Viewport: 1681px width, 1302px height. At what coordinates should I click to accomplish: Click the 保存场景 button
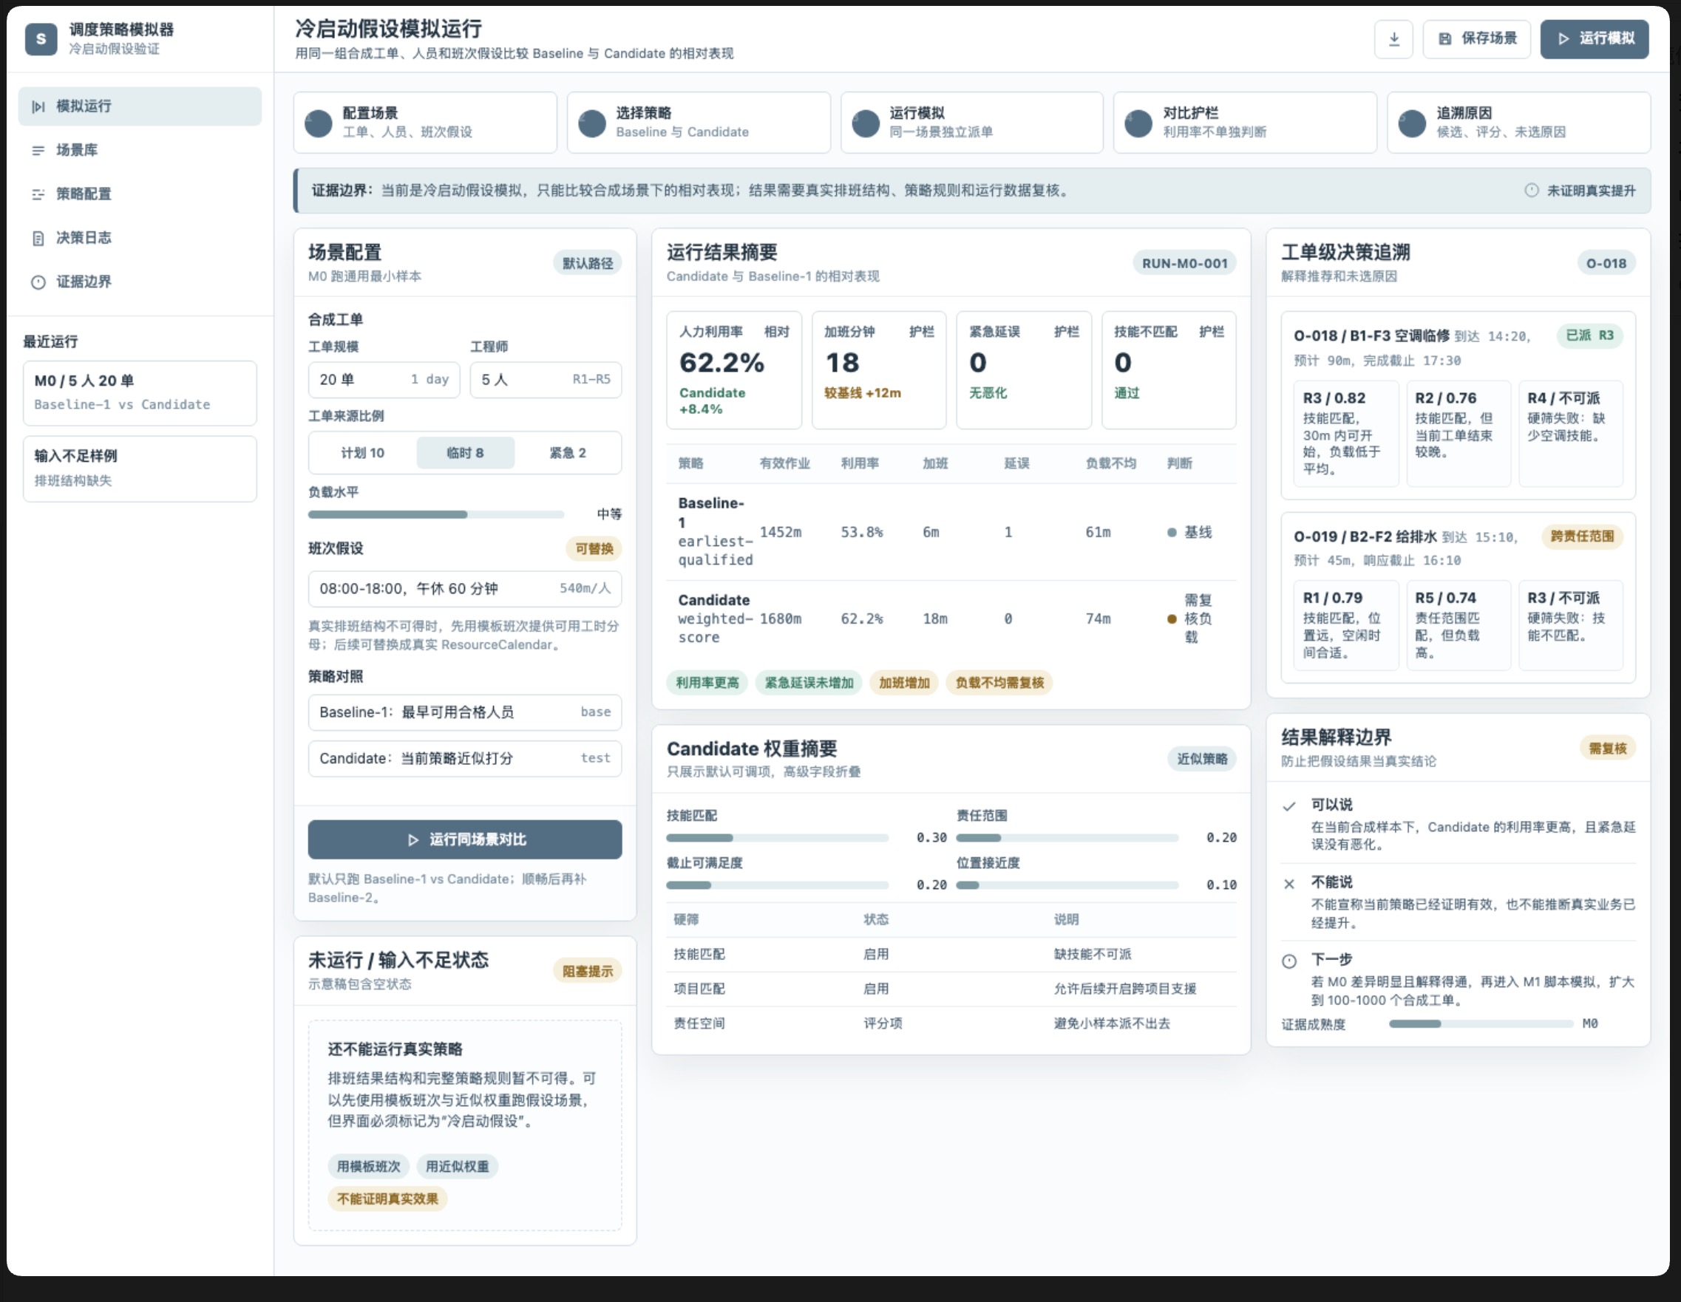(1476, 38)
